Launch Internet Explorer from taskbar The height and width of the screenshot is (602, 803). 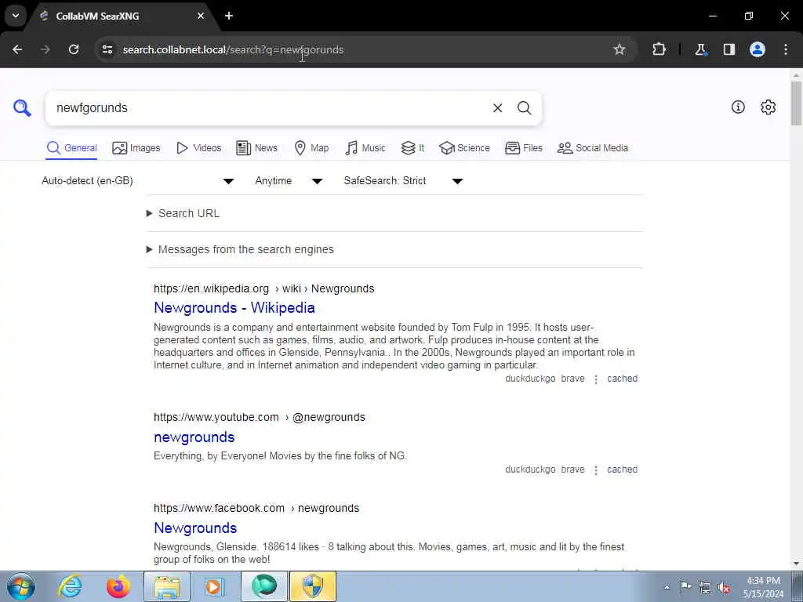pos(70,586)
